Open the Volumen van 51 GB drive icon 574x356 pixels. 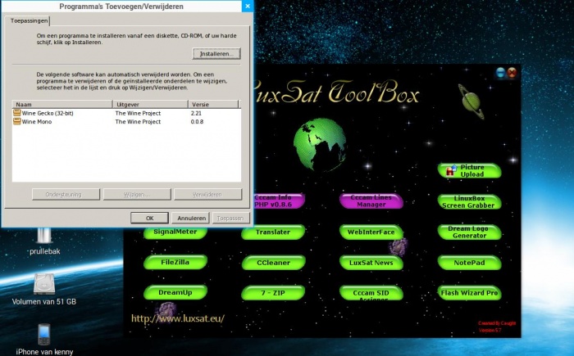coord(44,284)
